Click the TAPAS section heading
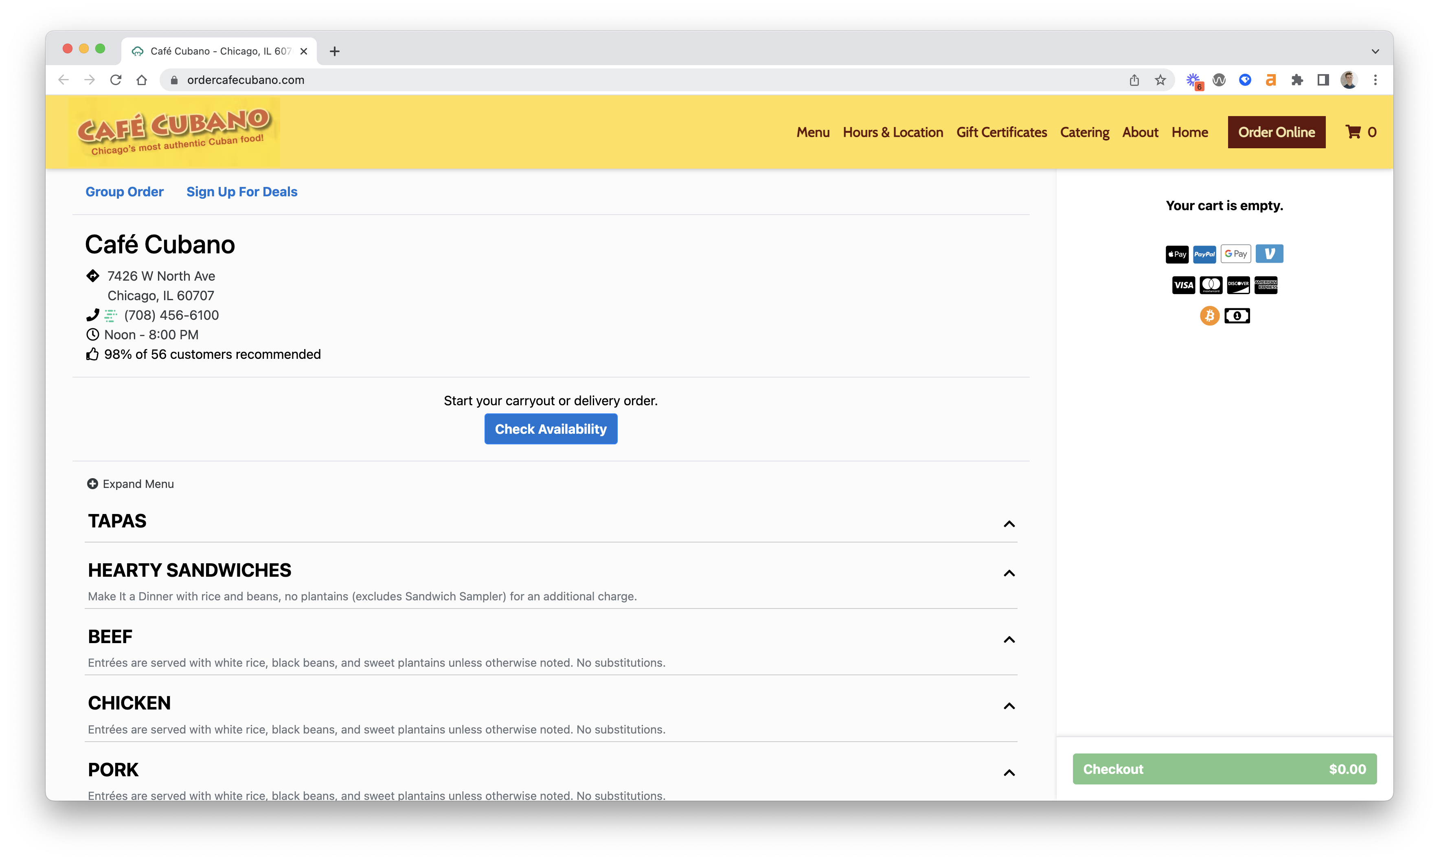This screenshot has width=1439, height=861. tap(117, 521)
